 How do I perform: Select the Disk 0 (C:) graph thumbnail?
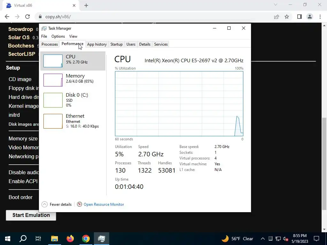(x=53, y=100)
